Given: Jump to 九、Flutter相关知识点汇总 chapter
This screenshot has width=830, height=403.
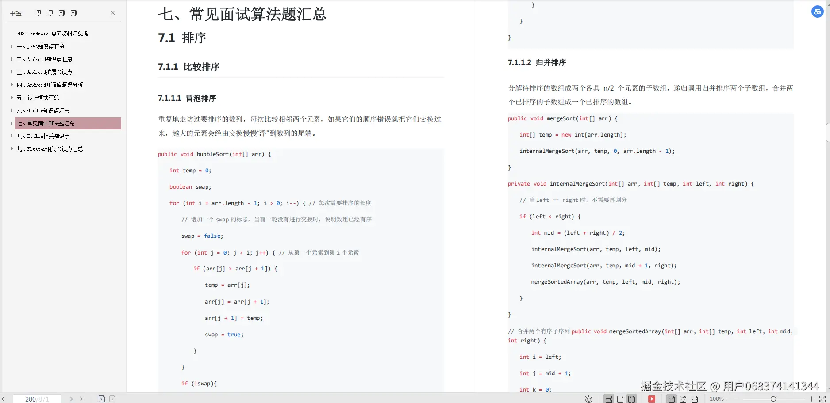Looking at the screenshot, I should pyautogui.click(x=50, y=149).
